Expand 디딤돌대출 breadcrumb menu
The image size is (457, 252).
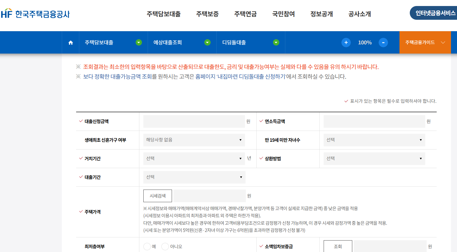(x=251, y=43)
